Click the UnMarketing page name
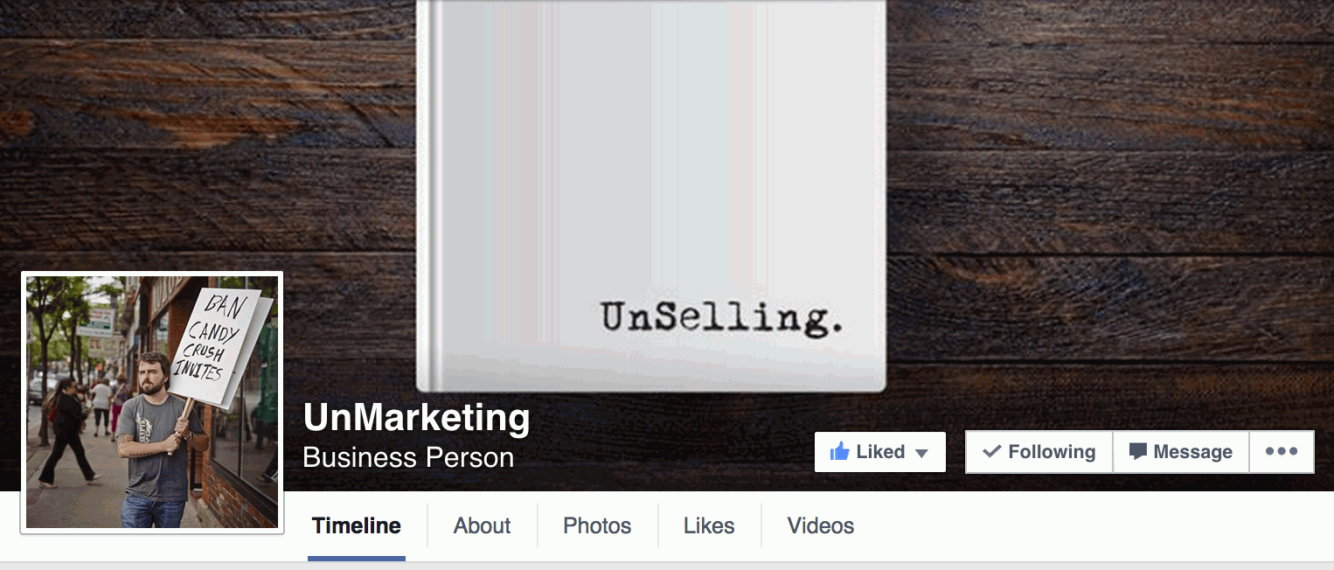Screen dimensions: 1334x570 417,419
